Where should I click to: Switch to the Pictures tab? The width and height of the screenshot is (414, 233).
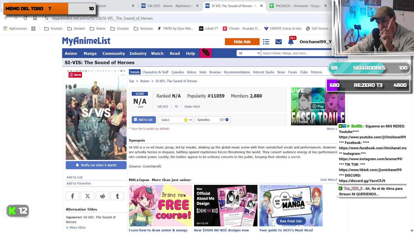pos(316,72)
